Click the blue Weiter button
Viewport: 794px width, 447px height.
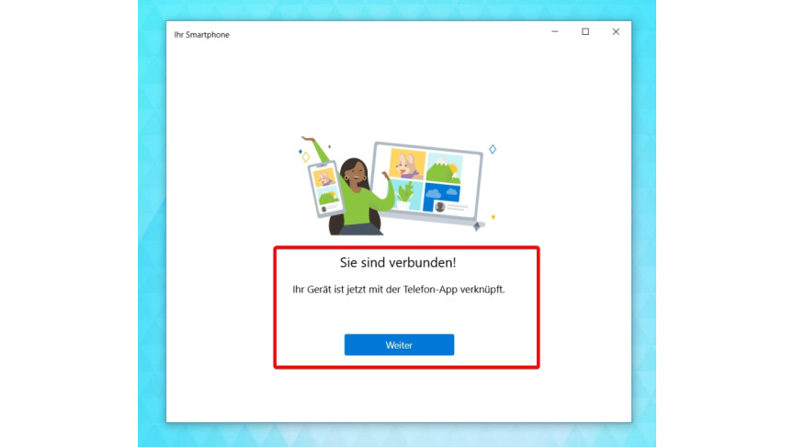399,345
